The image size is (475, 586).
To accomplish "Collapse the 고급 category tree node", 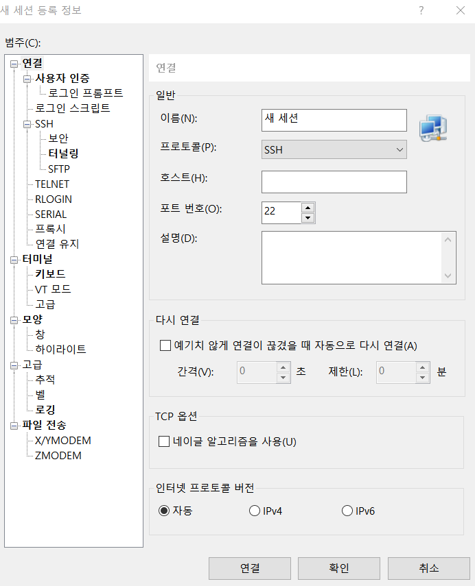I will [14, 365].
